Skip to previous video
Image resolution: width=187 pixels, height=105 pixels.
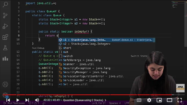[x=8, y=100]
